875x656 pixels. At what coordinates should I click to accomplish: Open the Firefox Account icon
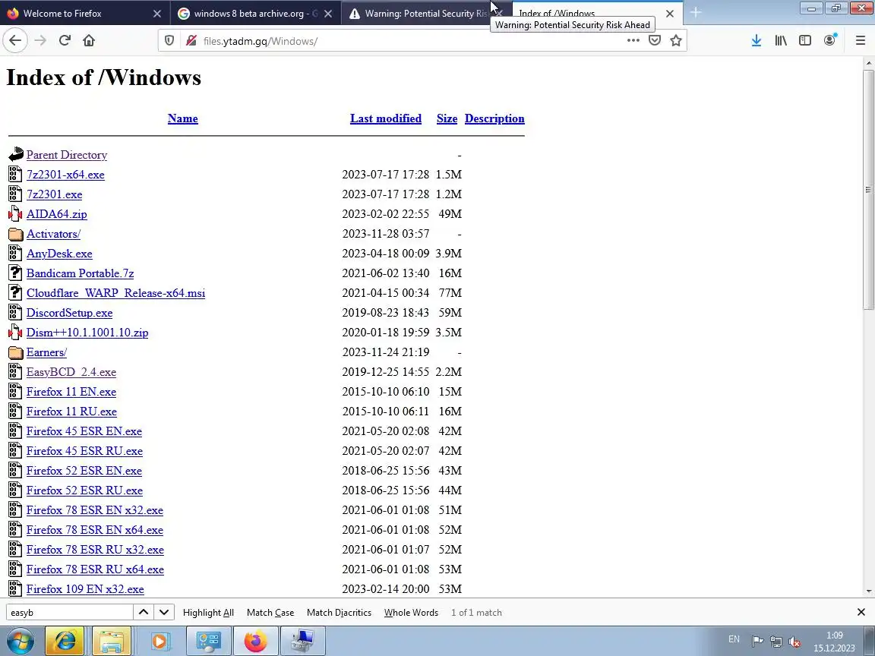click(x=829, y=41)
